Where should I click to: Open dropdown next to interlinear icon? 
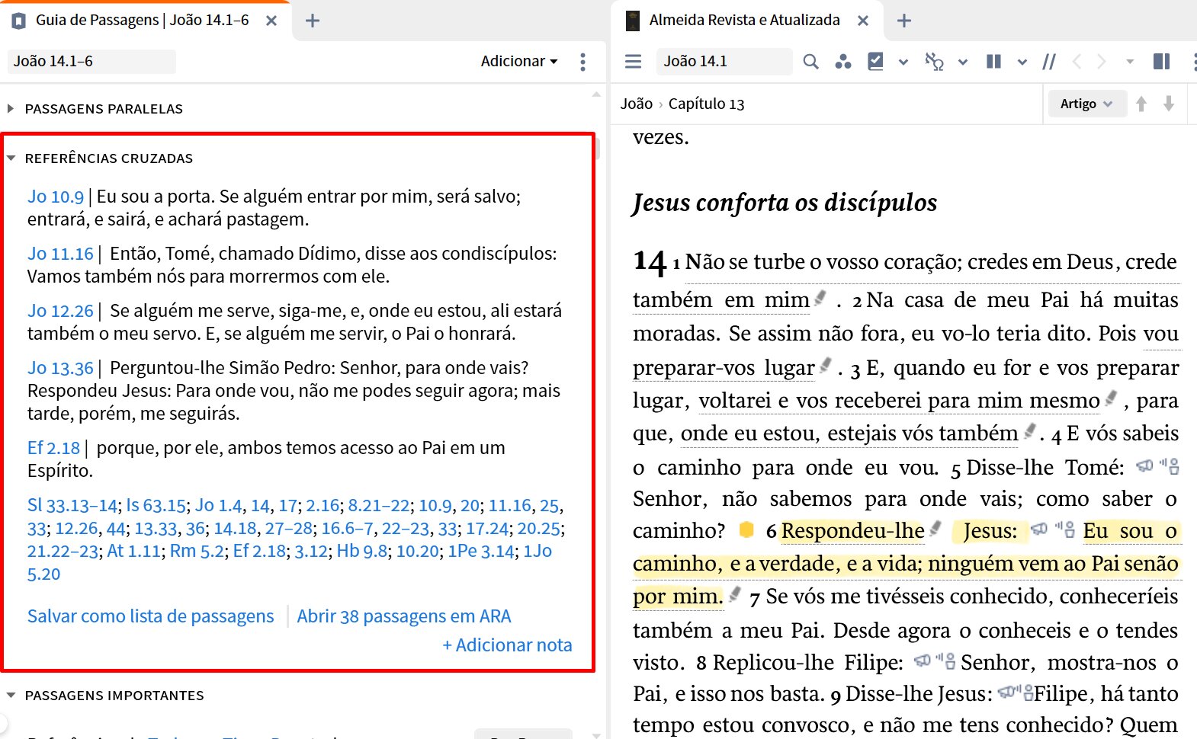(963, 62)
